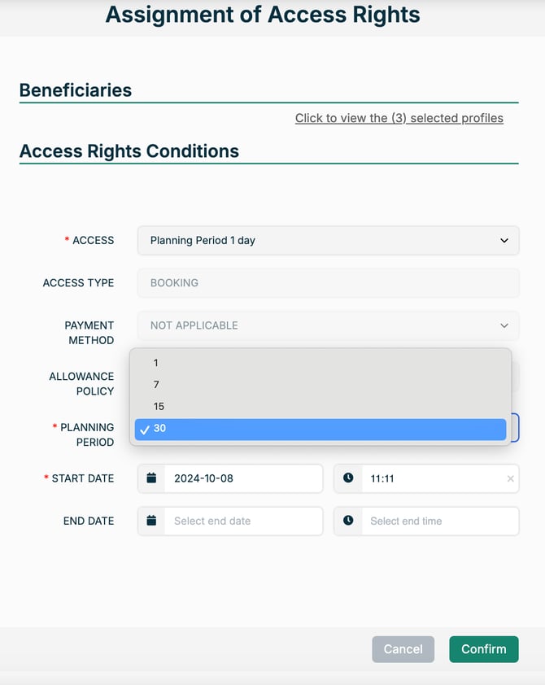Cancel the access rights assignment

[x=403, y=649]
